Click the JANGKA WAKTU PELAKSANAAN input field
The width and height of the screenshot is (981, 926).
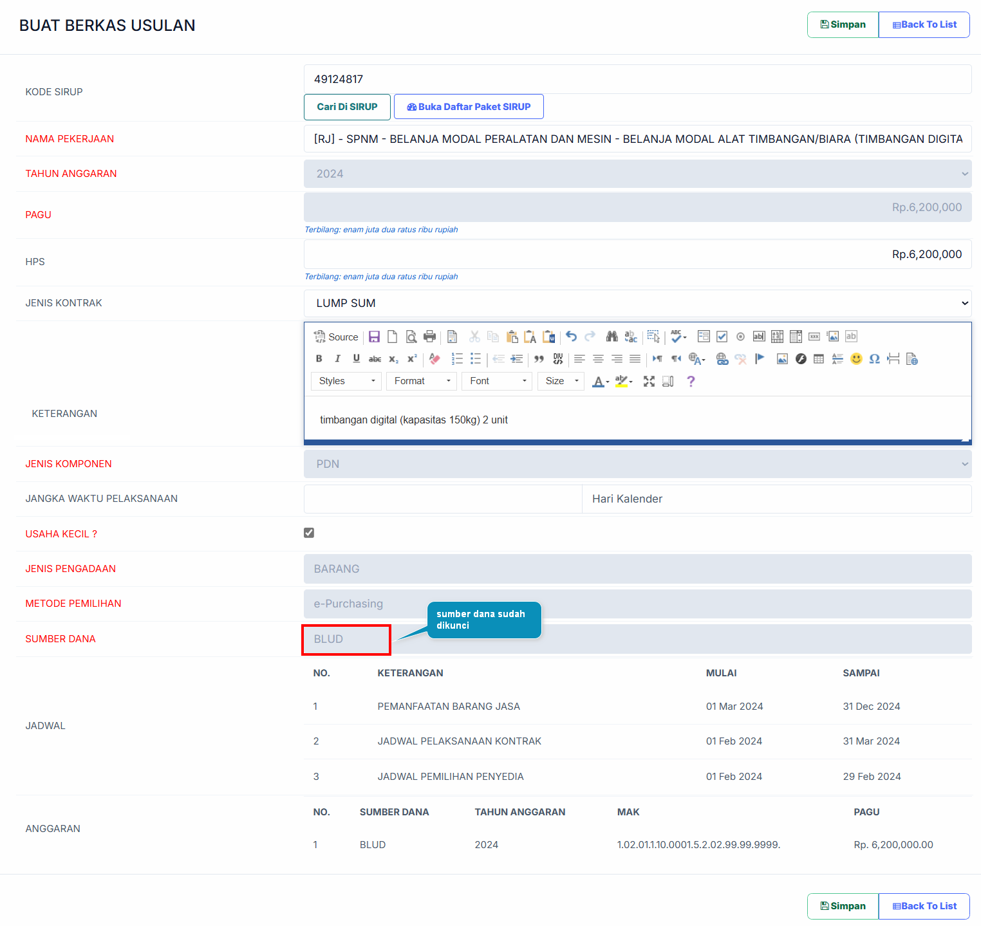[443, 499]
